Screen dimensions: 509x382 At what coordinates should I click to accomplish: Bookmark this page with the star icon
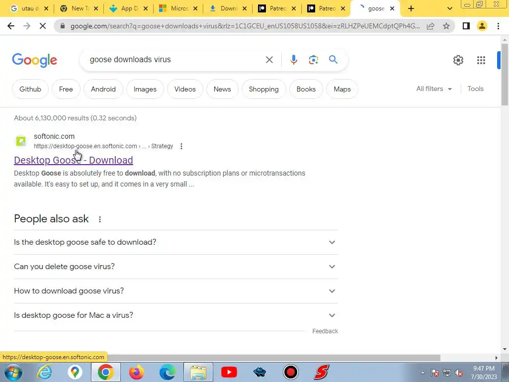(446, 26)
